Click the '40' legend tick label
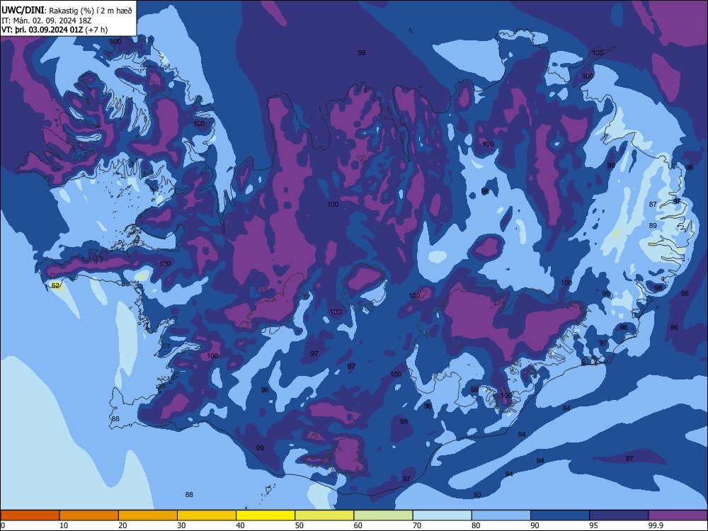 240,525
